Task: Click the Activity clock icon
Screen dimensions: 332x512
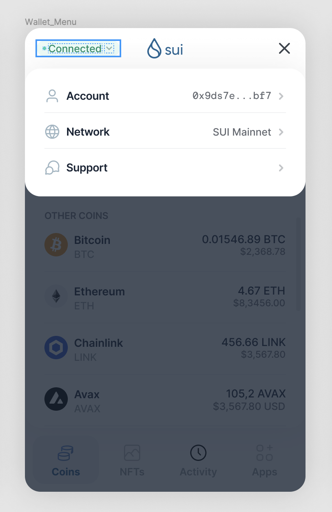Action: (x=198, y=452)
